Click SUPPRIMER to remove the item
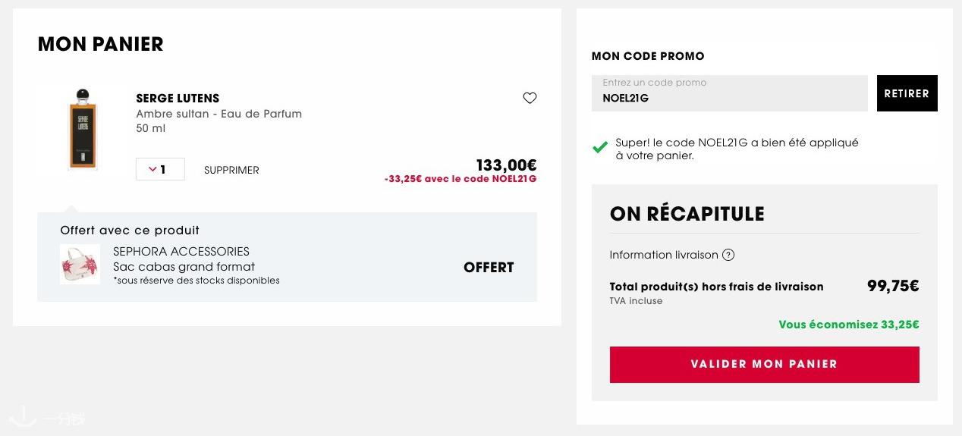This screenshot has width=962, height=436. tap(231, 170)
